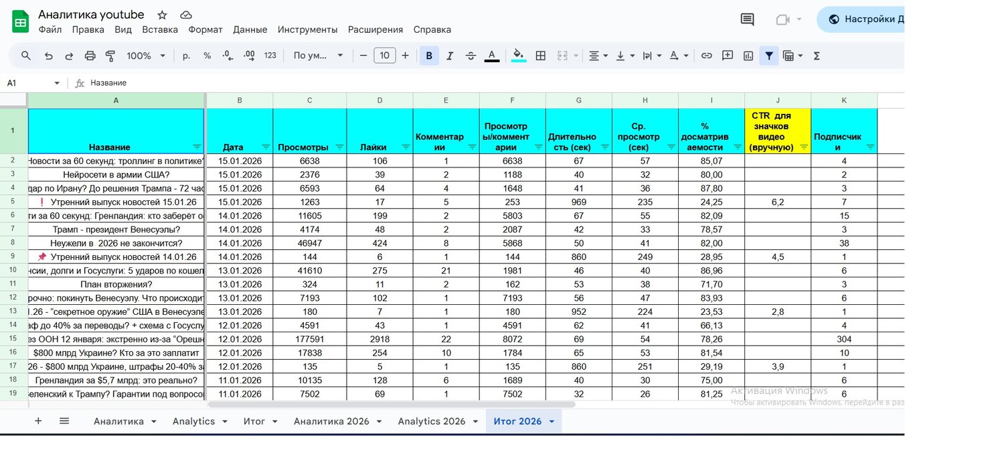
Task: Increase the font size with the plus button
Action: [x=405, y=56]
